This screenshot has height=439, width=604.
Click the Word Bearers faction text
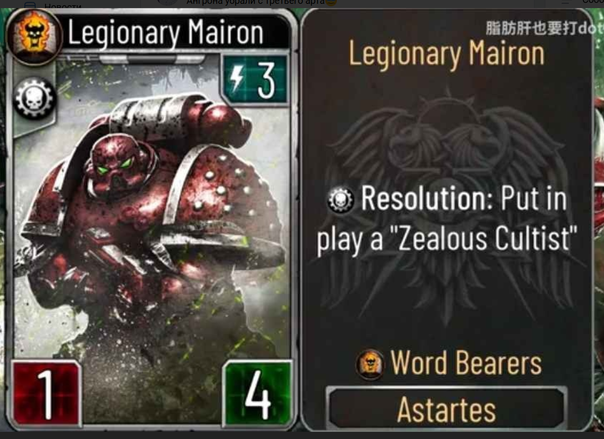point(466,364)
